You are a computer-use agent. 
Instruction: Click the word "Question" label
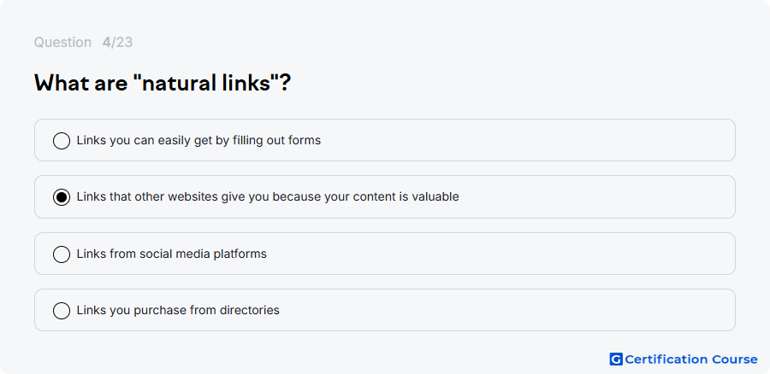[x=62, y=42]
